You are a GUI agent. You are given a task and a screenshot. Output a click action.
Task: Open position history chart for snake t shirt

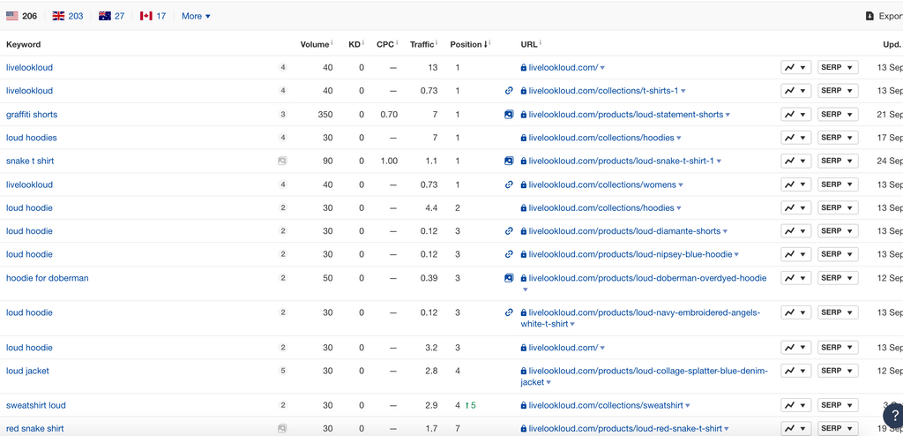[796, 161]
